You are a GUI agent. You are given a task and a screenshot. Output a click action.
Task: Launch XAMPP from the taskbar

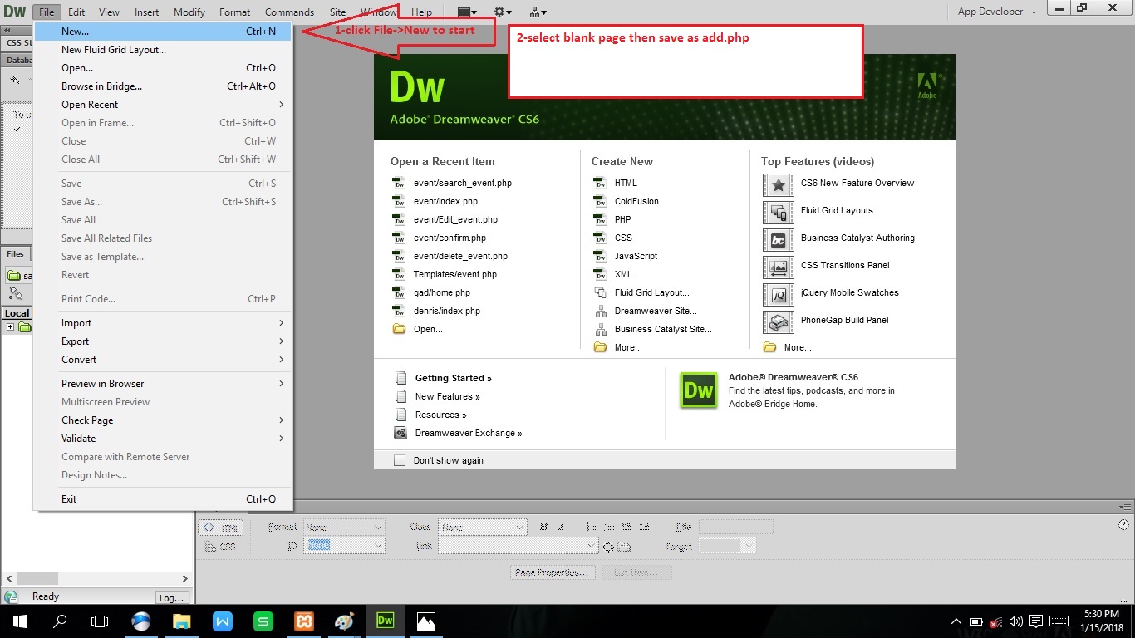[x=303, y=621]
